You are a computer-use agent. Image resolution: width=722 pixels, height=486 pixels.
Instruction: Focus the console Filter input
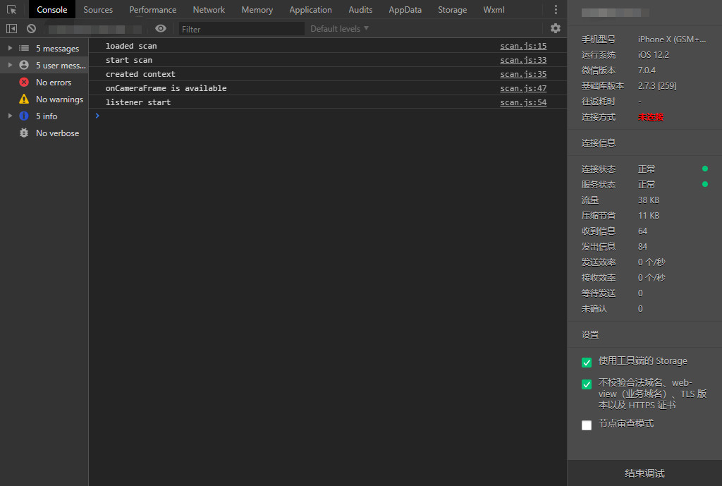242,29
